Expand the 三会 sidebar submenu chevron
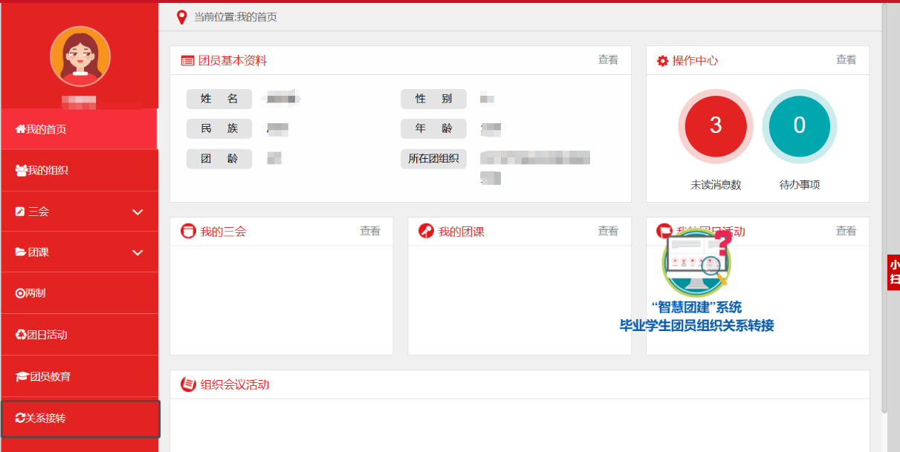This screenshot has width=900, height=452. point(137,212)
